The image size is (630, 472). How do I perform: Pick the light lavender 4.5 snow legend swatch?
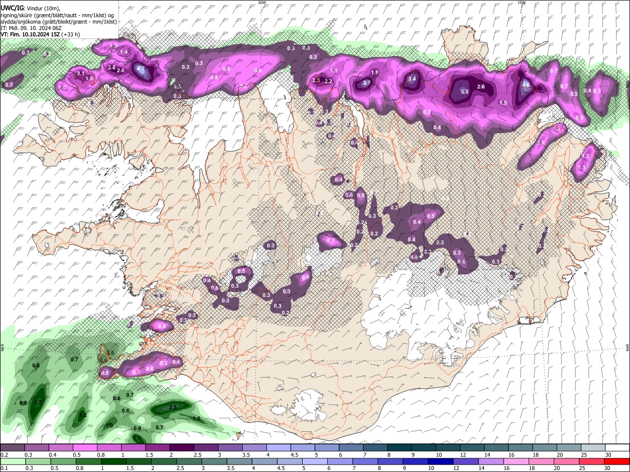[303, 448]
